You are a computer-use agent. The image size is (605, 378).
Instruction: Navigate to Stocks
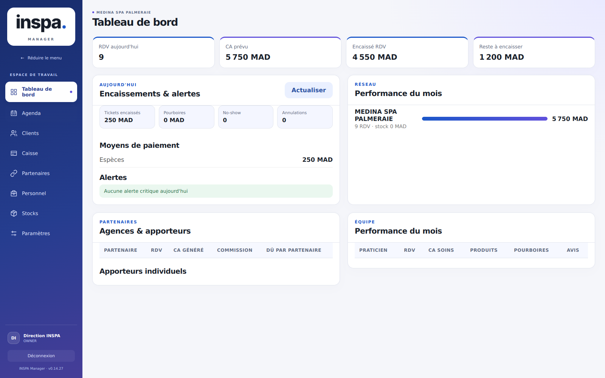pos(41,213)
